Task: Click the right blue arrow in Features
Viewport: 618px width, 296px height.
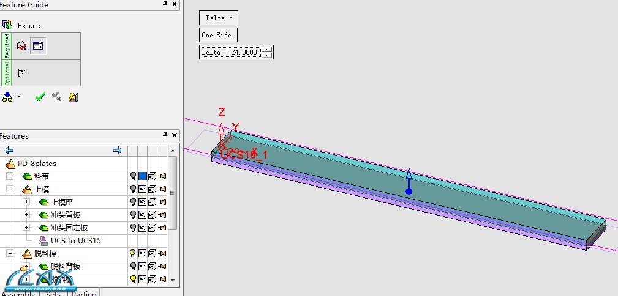Action: coord(118,150)
